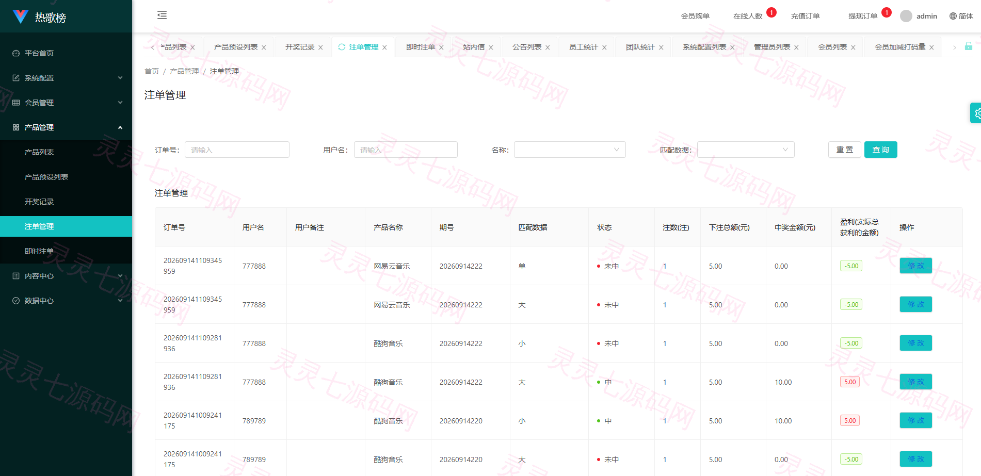Open 提现订单 in the top bar

click(x=863, y=16)
